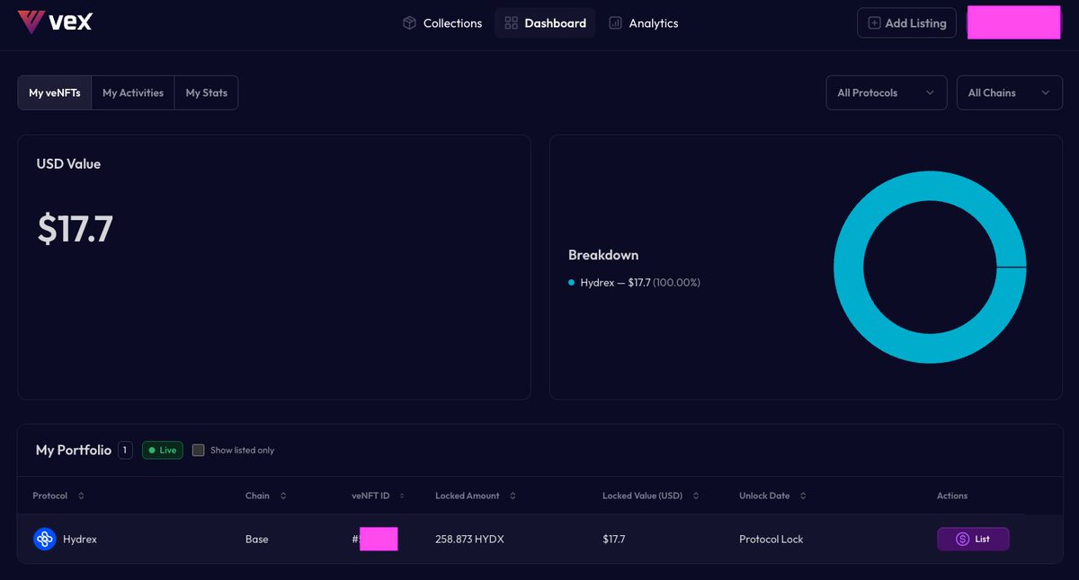Click the List button for Hydrex
The height and width of the screenshot is (580, 1079).
(x=973, y=539)
